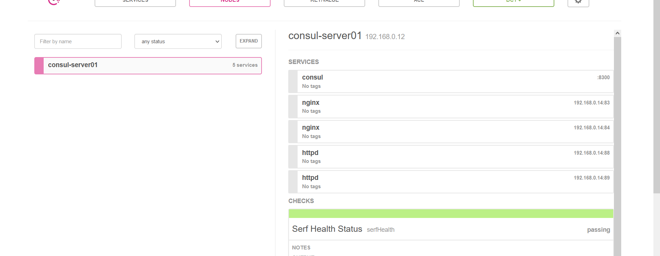The height and width of the screenshot is (256, 660).
Task: Click the scroll-up arrow of details panel
Action: 617,33
